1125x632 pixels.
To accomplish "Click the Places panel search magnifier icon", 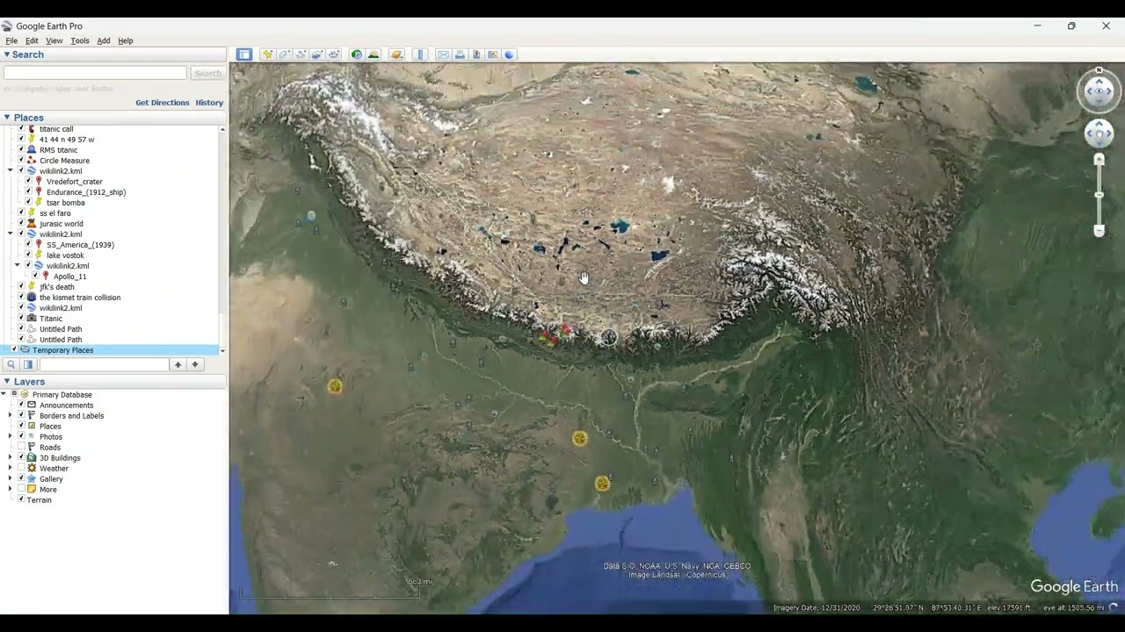I will (x=11, y=364).
